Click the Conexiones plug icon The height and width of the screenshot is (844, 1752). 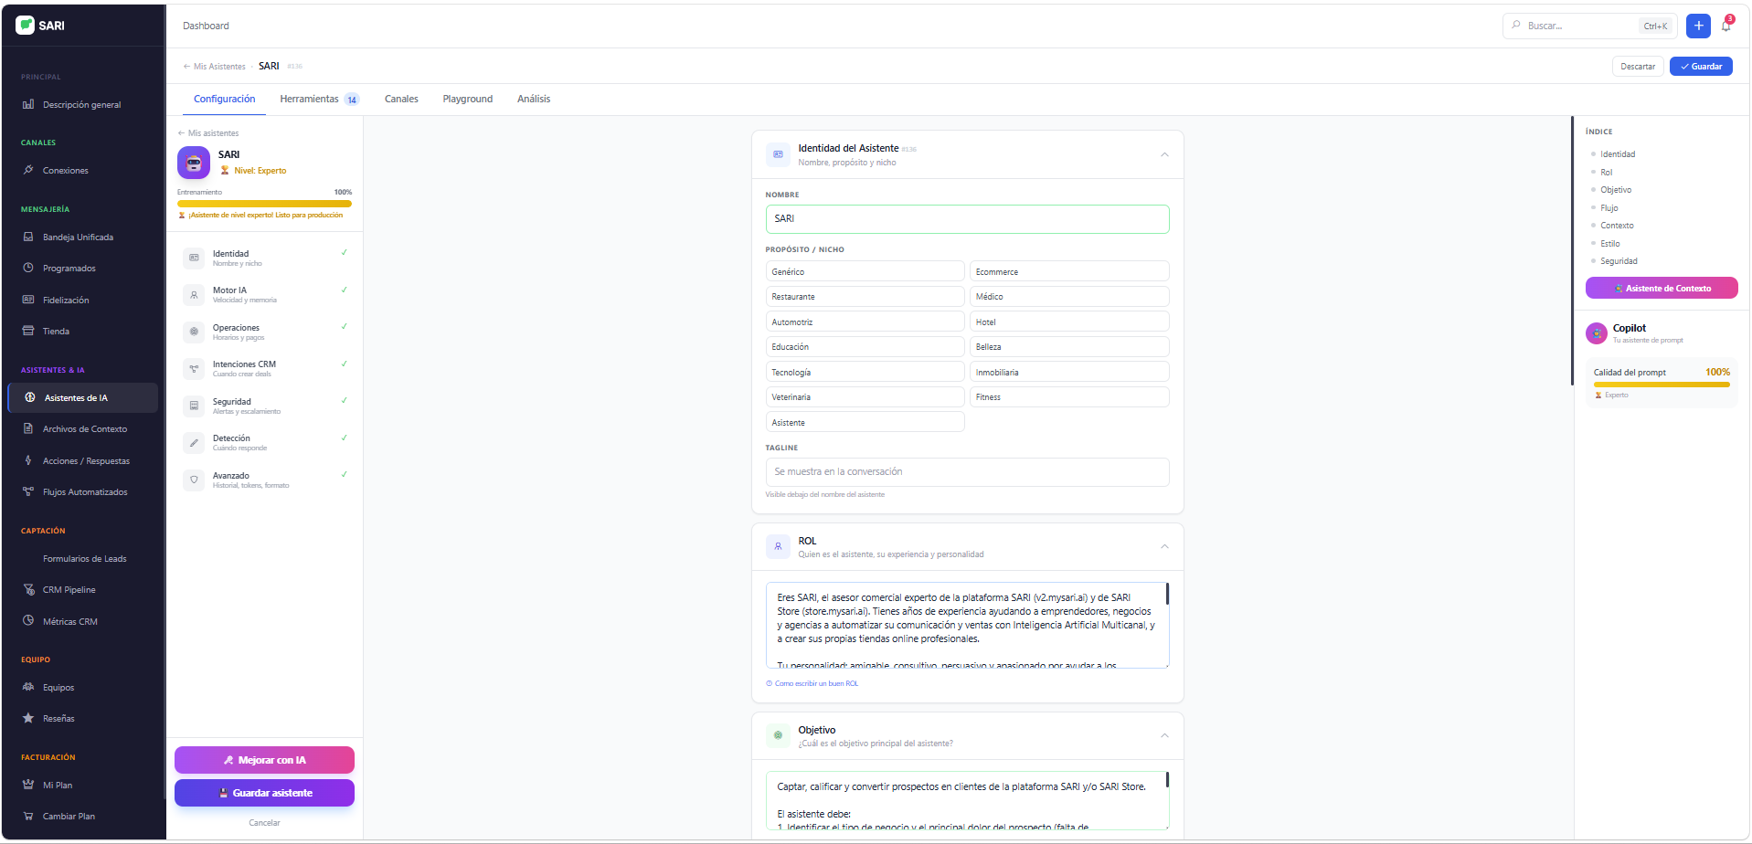[x=28, y=170]
